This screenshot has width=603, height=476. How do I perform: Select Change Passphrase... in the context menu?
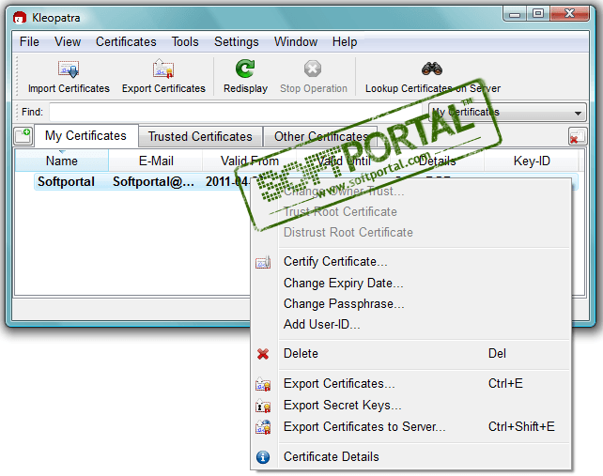410,304
